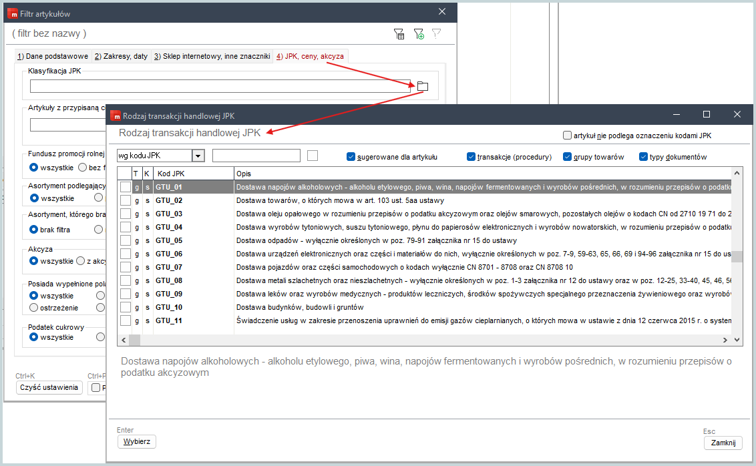Enable 'artykuł nie podlega oznaczeniu kodami JPK'
The width and height of the screenshot is (756, 466).
click(567, 136)
